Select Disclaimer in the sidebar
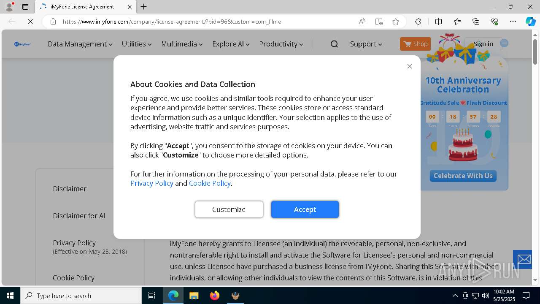Image resolution: width=540 pixels, height=304 pixels. click(70, 189)
